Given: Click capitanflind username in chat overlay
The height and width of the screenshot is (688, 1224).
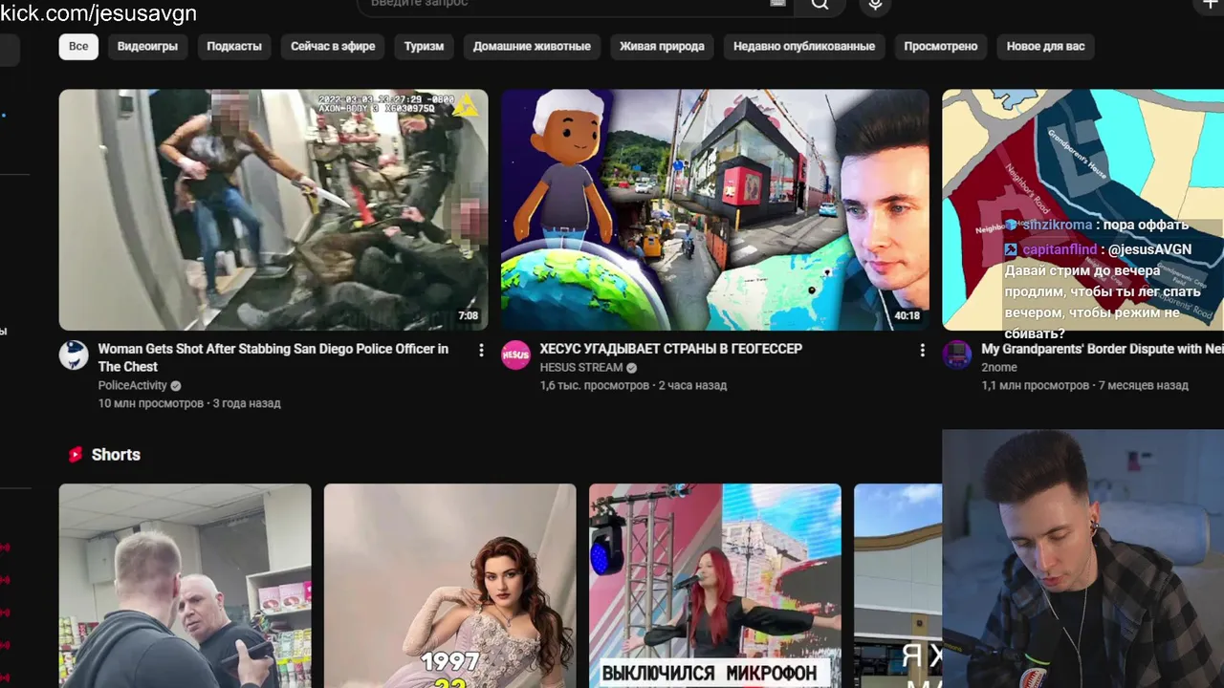Looking at the screenshot, I should (x=1060, y=249).
